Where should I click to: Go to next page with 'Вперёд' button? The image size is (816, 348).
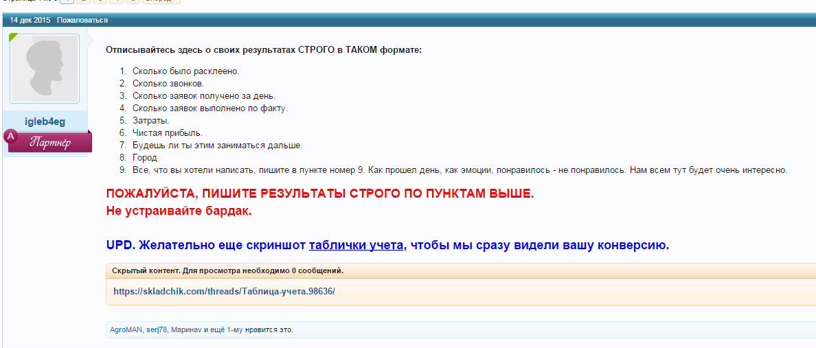(x=162, y=1)
